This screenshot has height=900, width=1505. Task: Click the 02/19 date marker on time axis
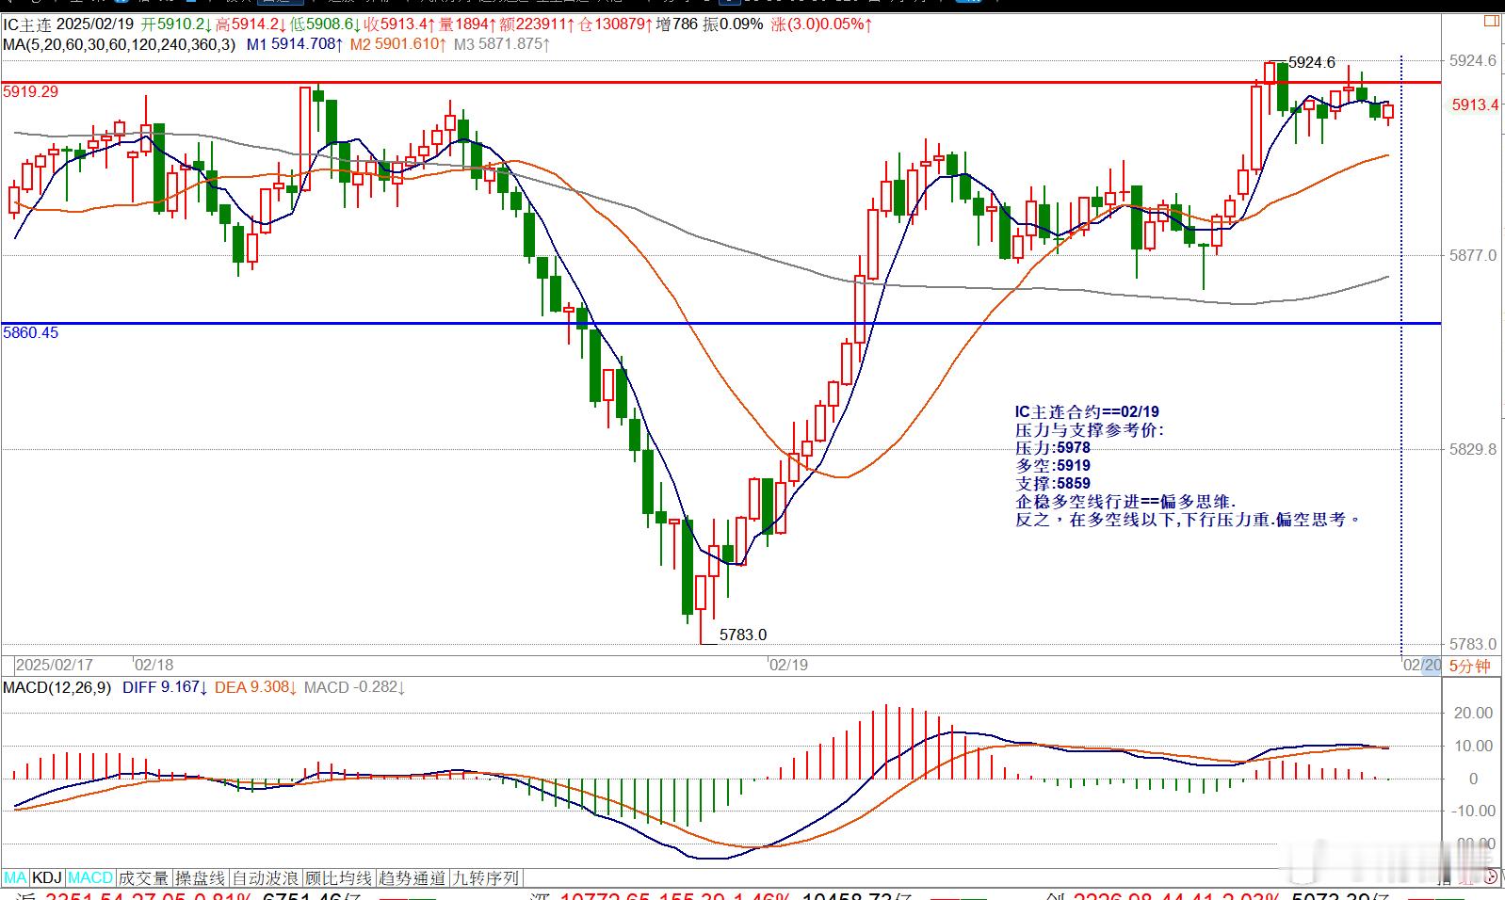(788, 665)
